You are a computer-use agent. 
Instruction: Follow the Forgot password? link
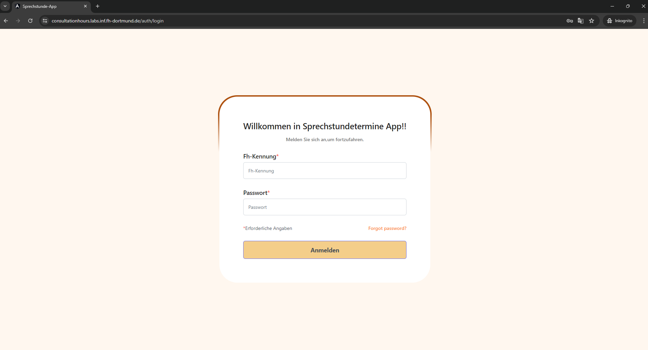click(387, 228)
